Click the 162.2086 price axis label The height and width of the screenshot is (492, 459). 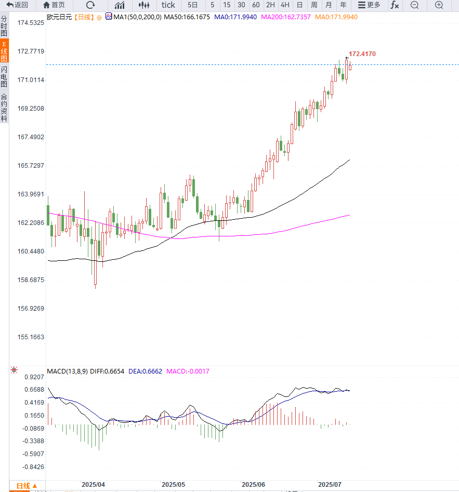tap(31, 223)
